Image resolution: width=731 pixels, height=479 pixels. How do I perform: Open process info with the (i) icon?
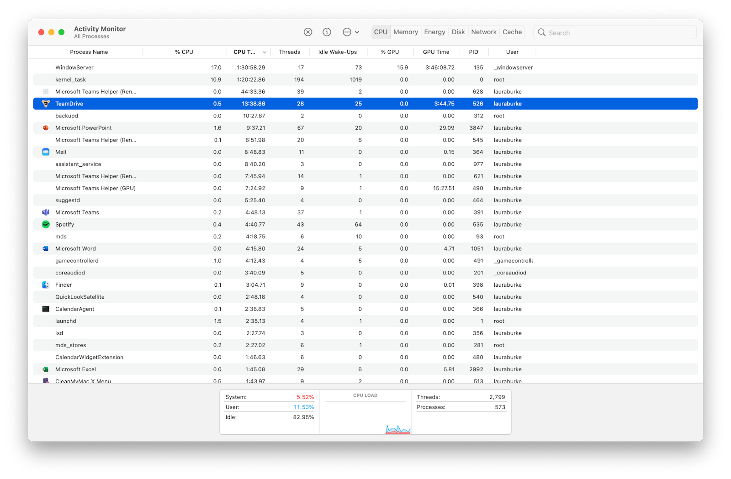click(327, 32)
